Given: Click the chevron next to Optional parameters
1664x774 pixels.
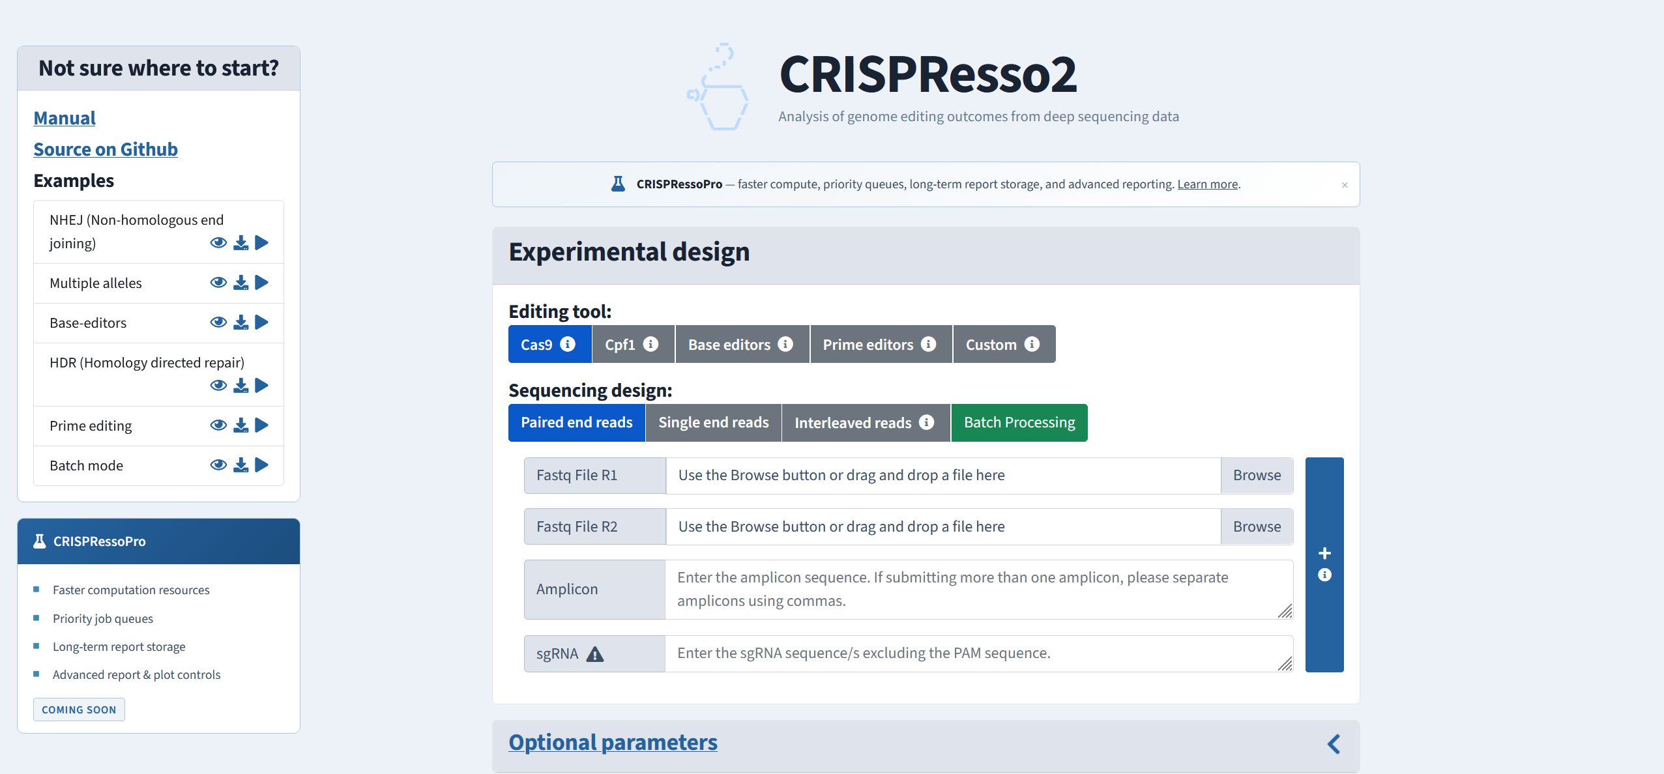Looking at the screenshot, I should pyautogui.click(x=1334, y=743).
